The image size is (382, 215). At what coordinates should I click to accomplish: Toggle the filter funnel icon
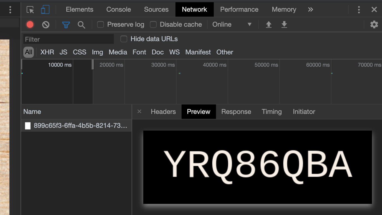66,25
